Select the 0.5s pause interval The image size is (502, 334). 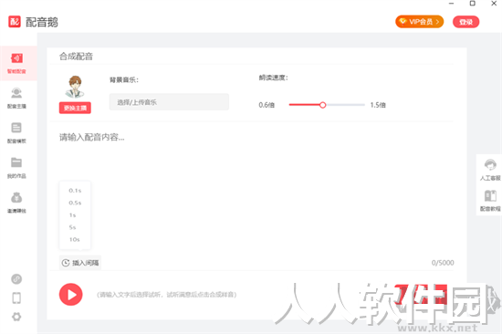click(75, 203)
